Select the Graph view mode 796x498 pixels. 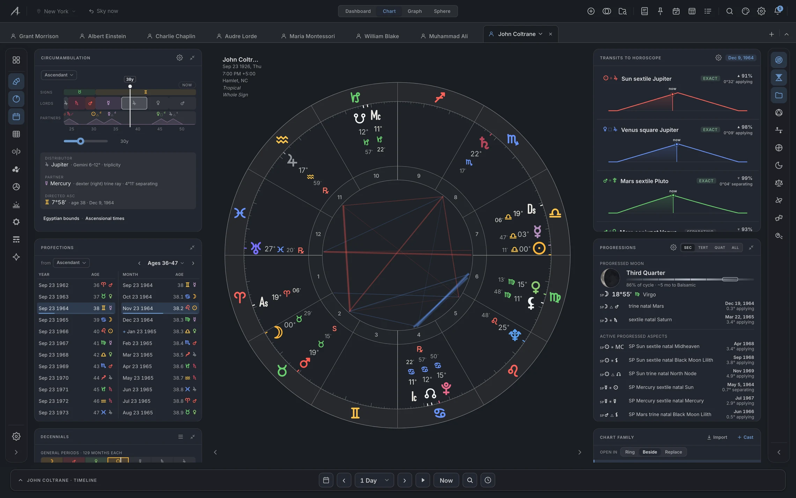click(x=414, y=11)
